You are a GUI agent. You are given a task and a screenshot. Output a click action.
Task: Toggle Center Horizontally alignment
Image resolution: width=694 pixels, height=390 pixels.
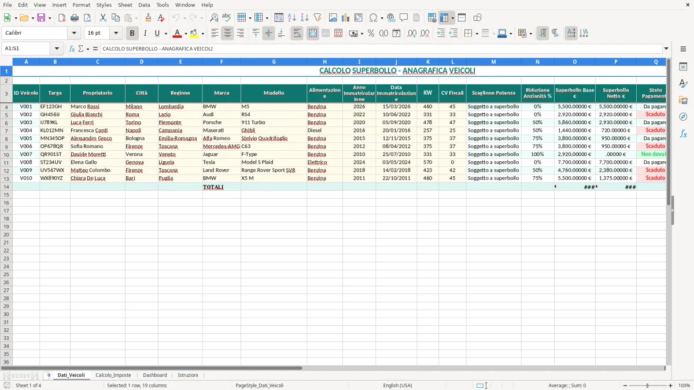click(227, 34)
